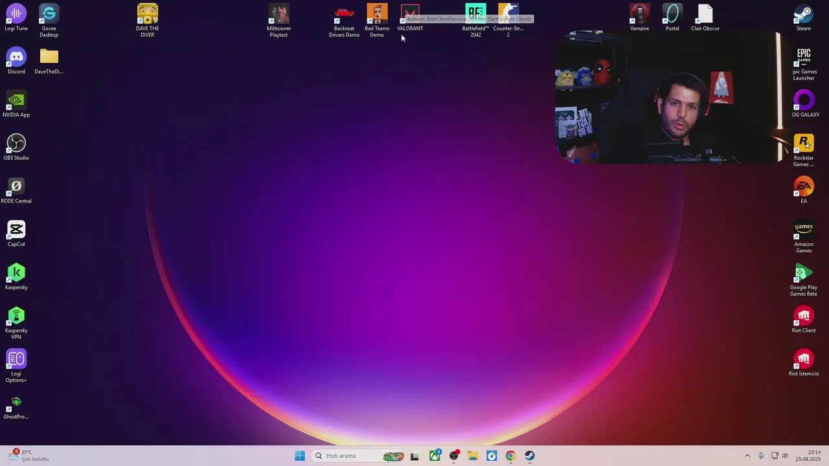Open the Govee Desktop shortcut
Image resolution: width=829 pixels, height=466 pixels.
[x=49, y=21]
